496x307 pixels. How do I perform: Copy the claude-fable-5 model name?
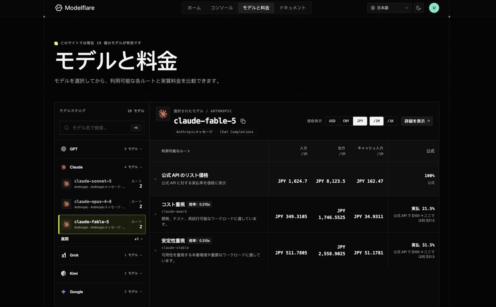[x=243, y=121]
